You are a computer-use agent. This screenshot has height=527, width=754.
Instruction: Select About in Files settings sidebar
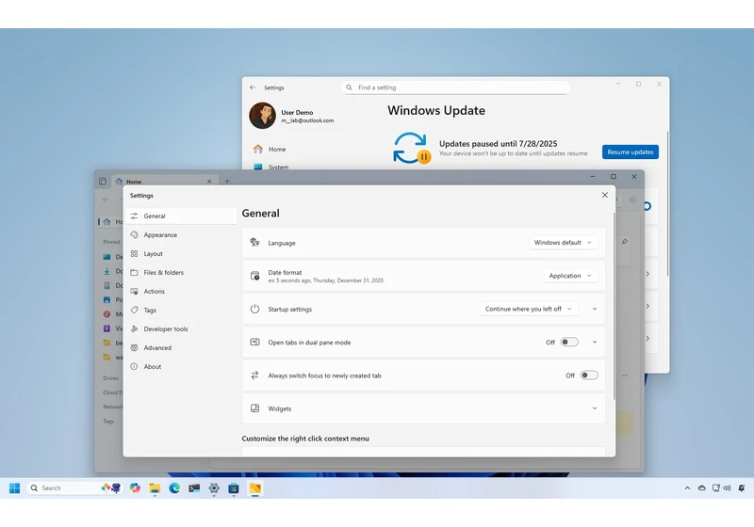click(181, 366)
